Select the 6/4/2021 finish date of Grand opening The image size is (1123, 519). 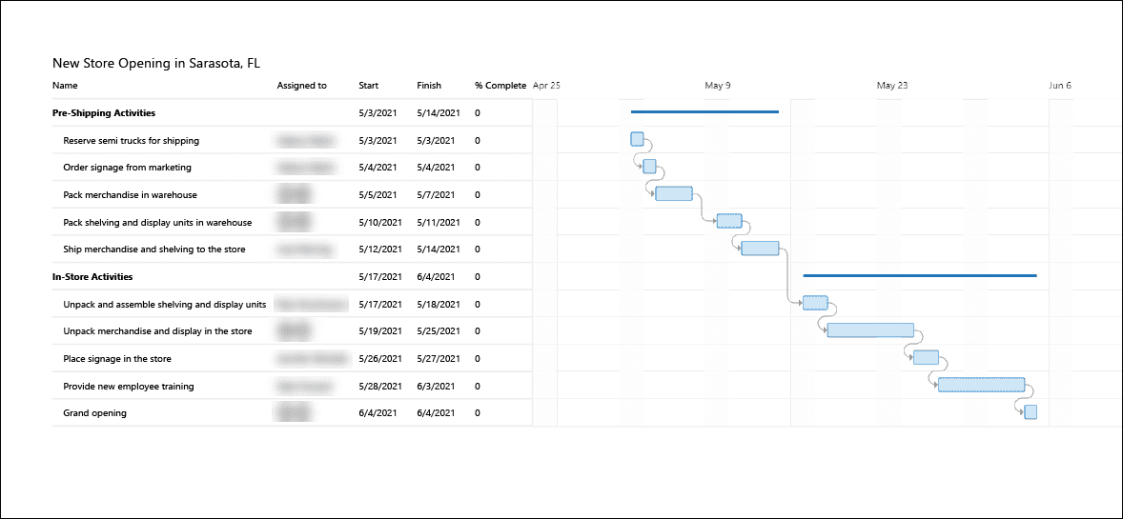tap(435, 413)
